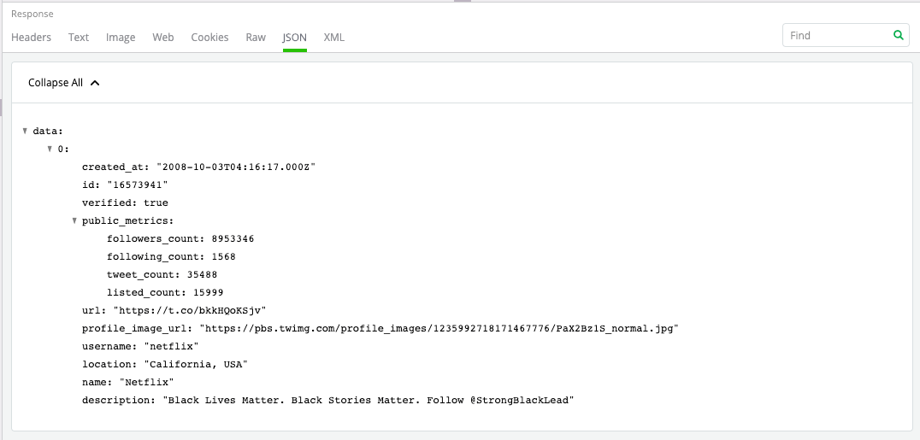The height and width of the screenshot is (440, 920).
Task: Collapse the 0 array item triangle
Action: [x=50, y=149]
